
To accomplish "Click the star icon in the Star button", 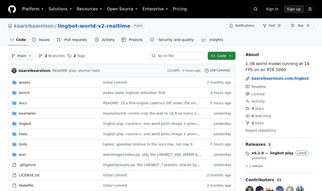I will tap(293, 25).
